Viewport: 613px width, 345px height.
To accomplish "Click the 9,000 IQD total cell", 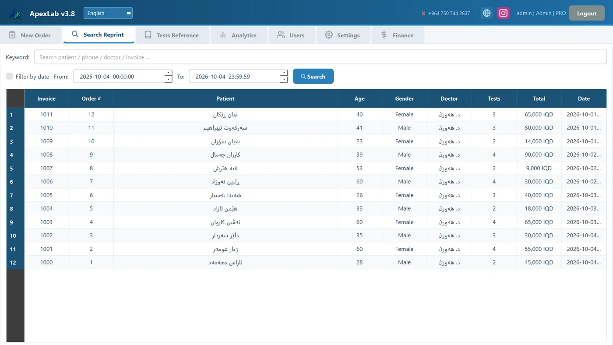I will click(539, 168).
